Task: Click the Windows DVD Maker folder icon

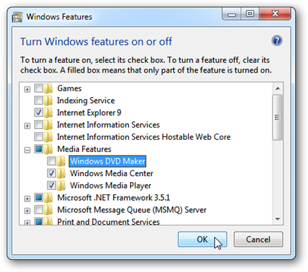Action: 61,161
